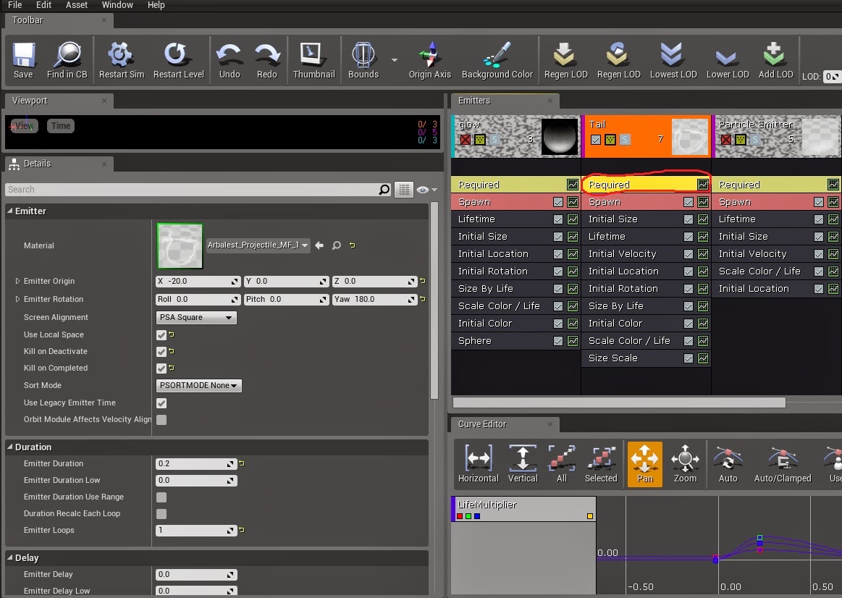The image size is (842, 598).
Task: Browse to Material asset magnifier icon
Action: click(x=337, y=245)
